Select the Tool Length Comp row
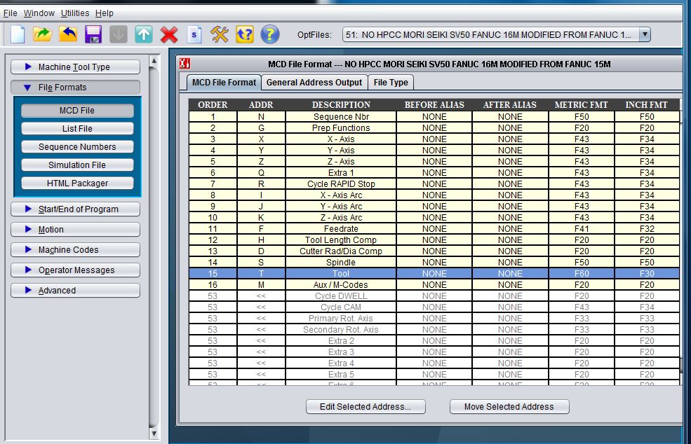Screen dimensions: 691x444 tap(434, 240)
